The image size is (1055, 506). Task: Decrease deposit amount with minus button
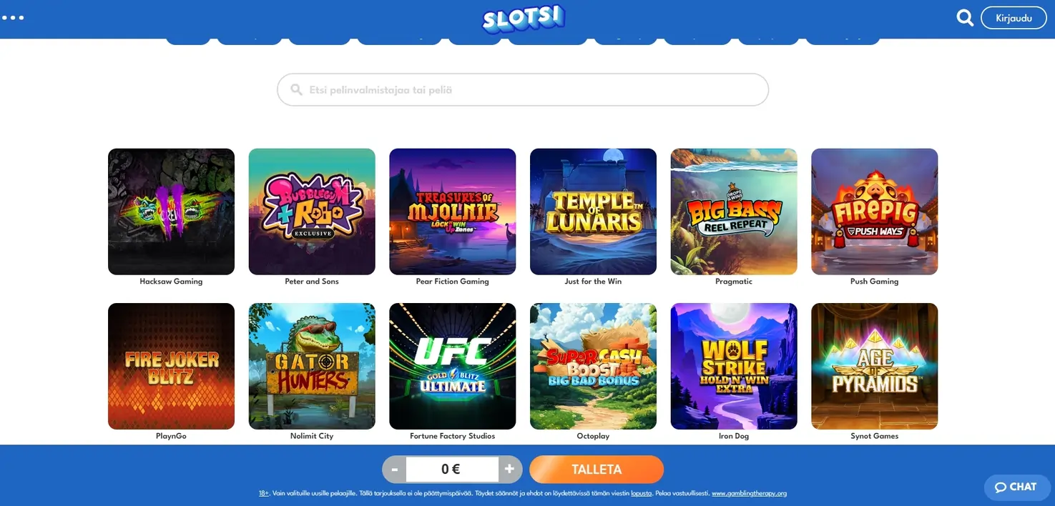tap(394, 470)
